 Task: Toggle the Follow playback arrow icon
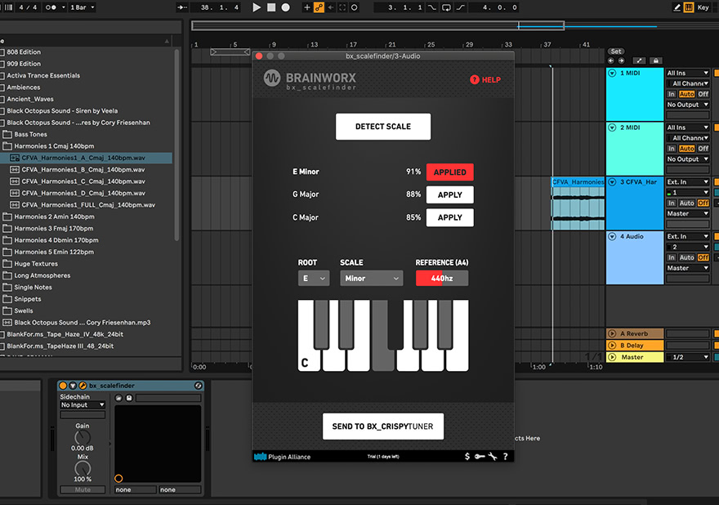pos(182,7)
